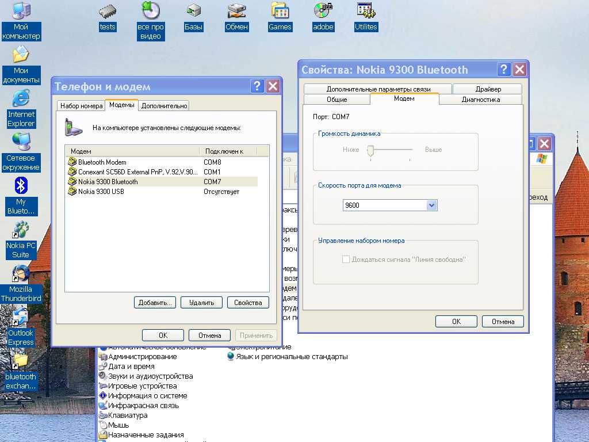
Task: Click the help button in Телефон и модем title bar
Action: point(257,86)
